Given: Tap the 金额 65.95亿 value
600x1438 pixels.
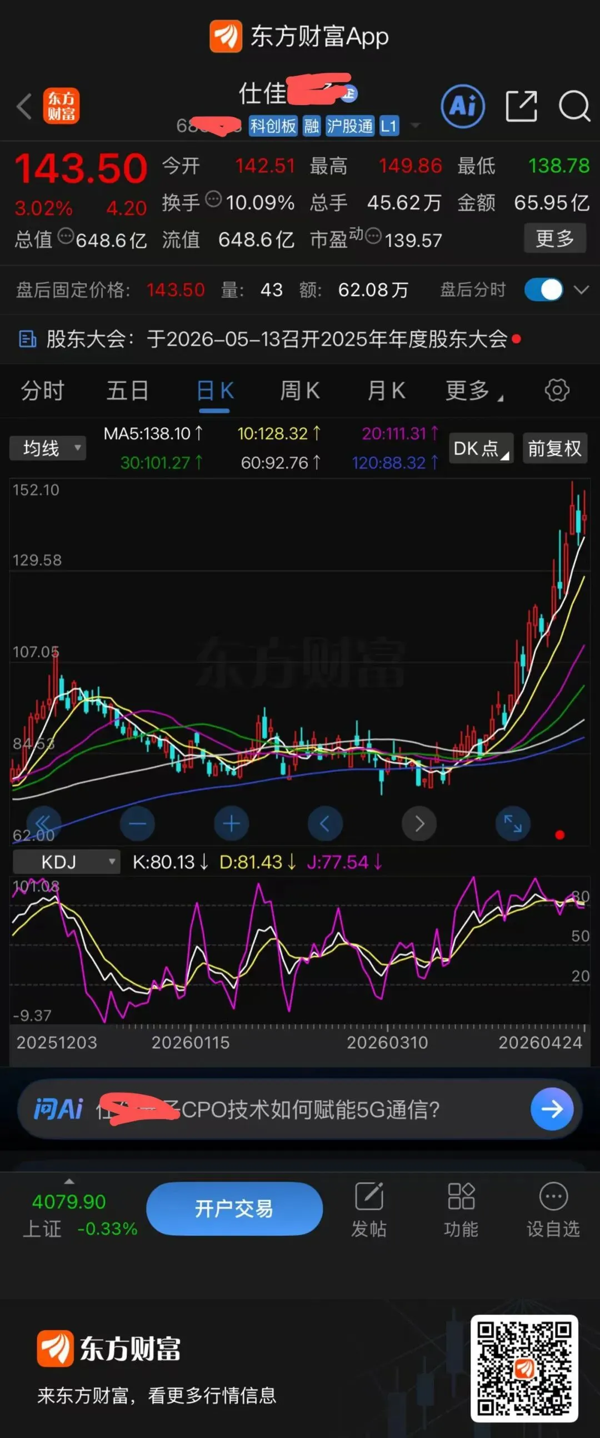Looking at the screenshot, I should click(x=552, y=203).
